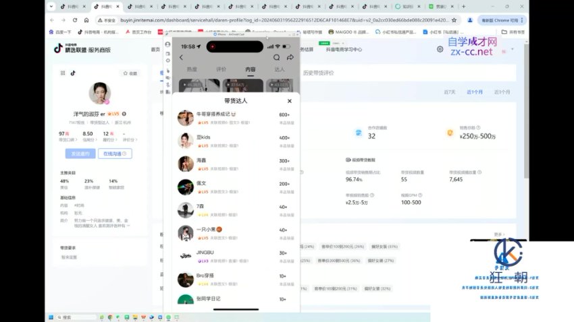Switch to the 评价 tab

(221, 69)
